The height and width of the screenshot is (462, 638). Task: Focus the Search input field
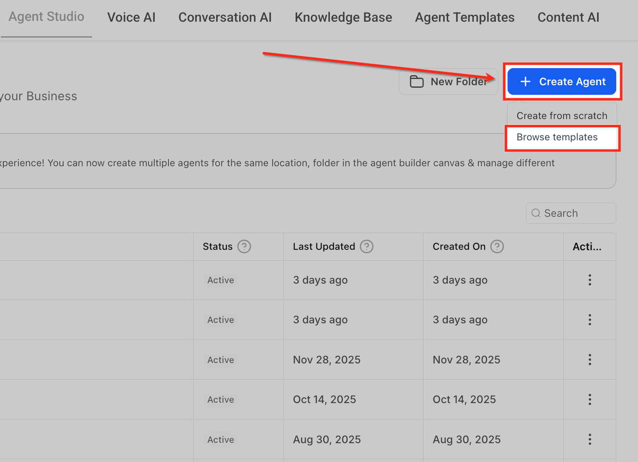(571, 213)
